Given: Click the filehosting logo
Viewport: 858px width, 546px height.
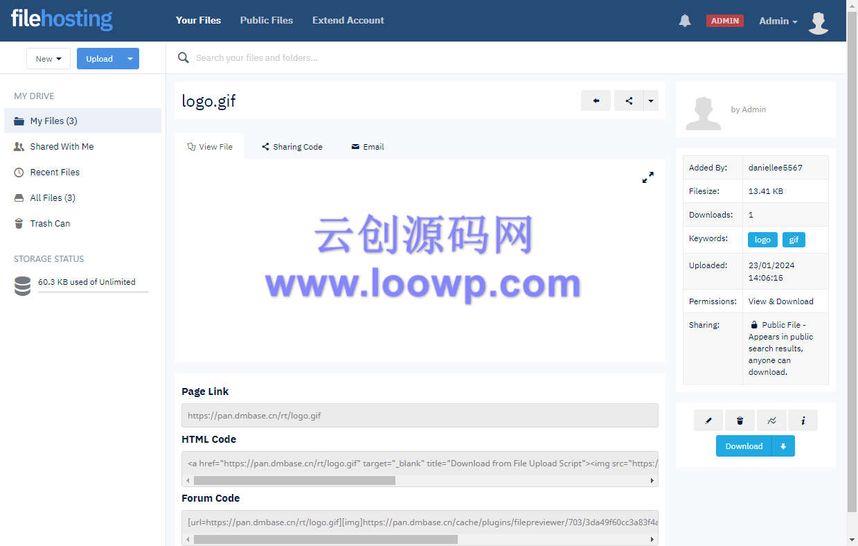Looking at the screenshot, I should [x=62, y=19].
